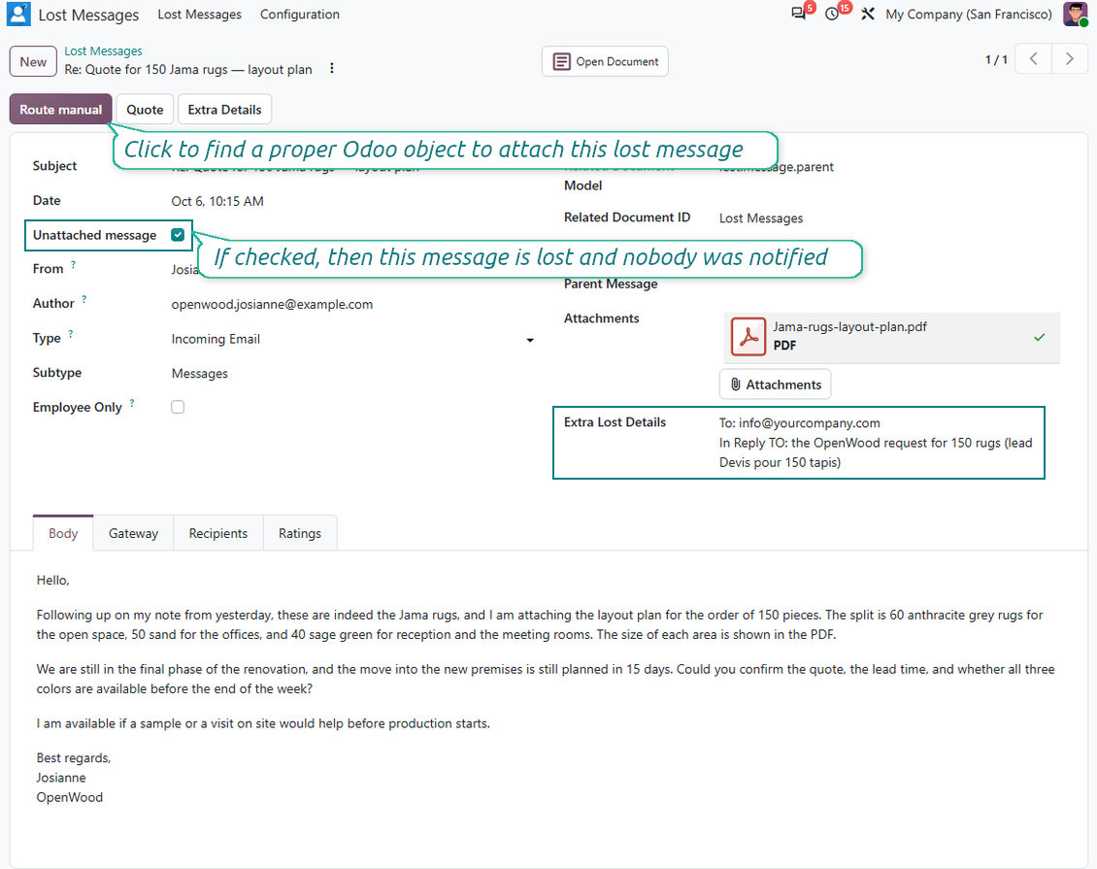Open the activities clock icon

click(x=832, y=14)
